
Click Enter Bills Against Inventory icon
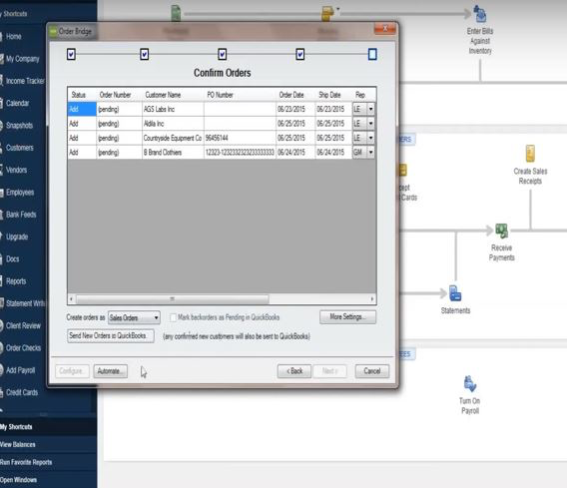(480, 14)
